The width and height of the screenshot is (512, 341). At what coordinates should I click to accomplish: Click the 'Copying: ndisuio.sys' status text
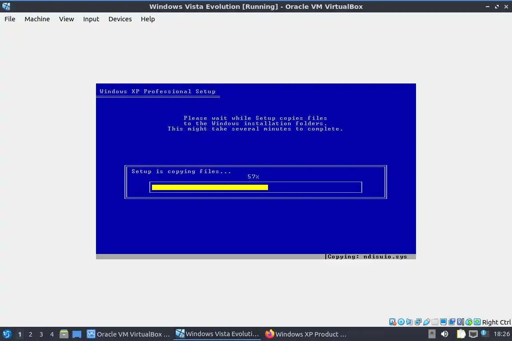pos(368,257)
